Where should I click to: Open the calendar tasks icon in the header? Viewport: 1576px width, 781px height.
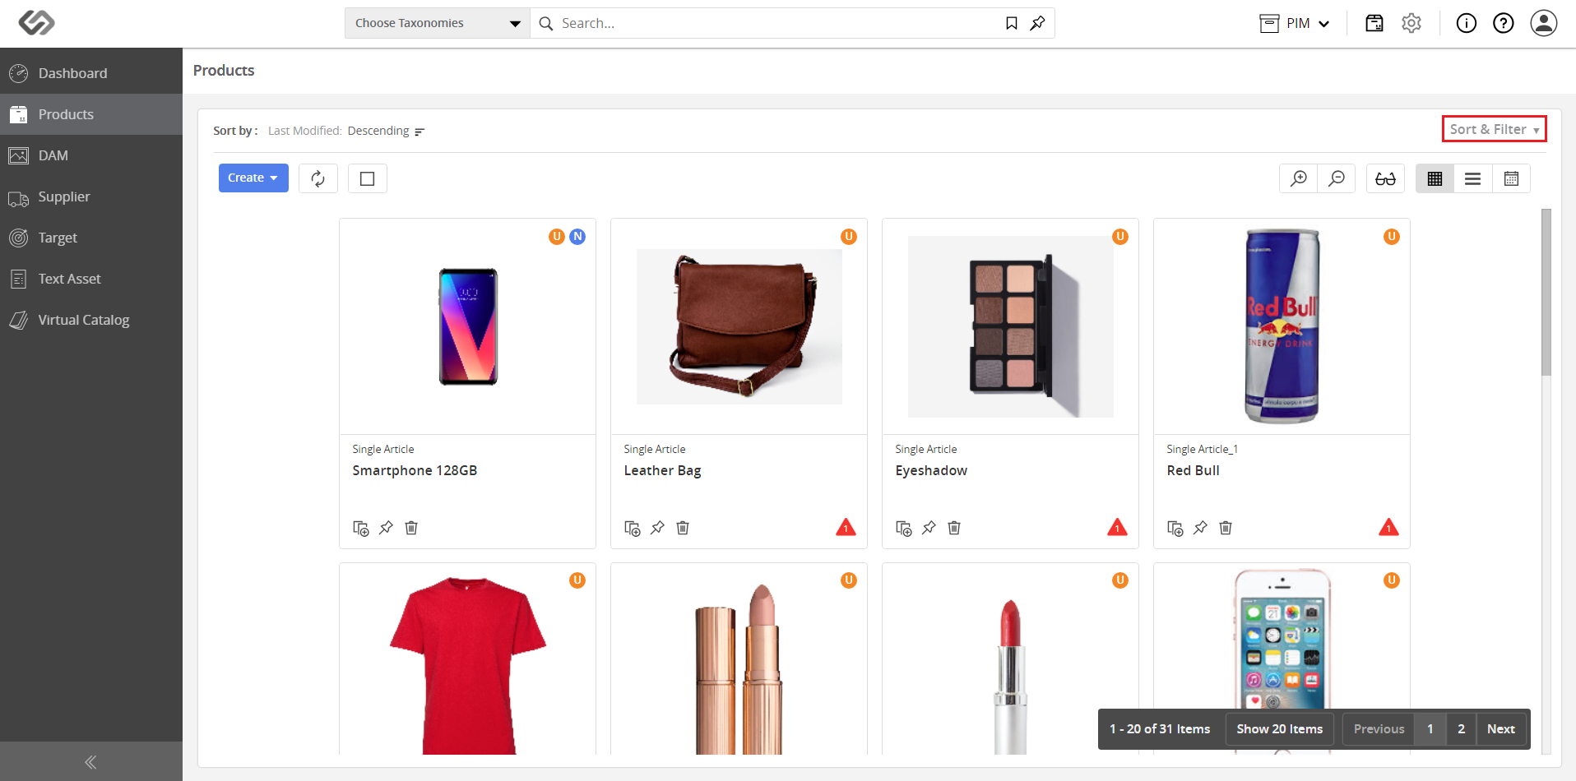point(1374,23)
